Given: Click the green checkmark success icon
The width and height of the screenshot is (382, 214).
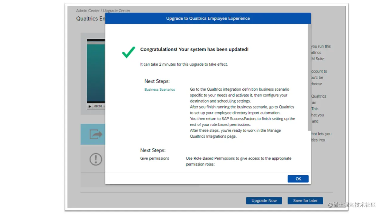Looking at the screenshot, I should 129,52.
